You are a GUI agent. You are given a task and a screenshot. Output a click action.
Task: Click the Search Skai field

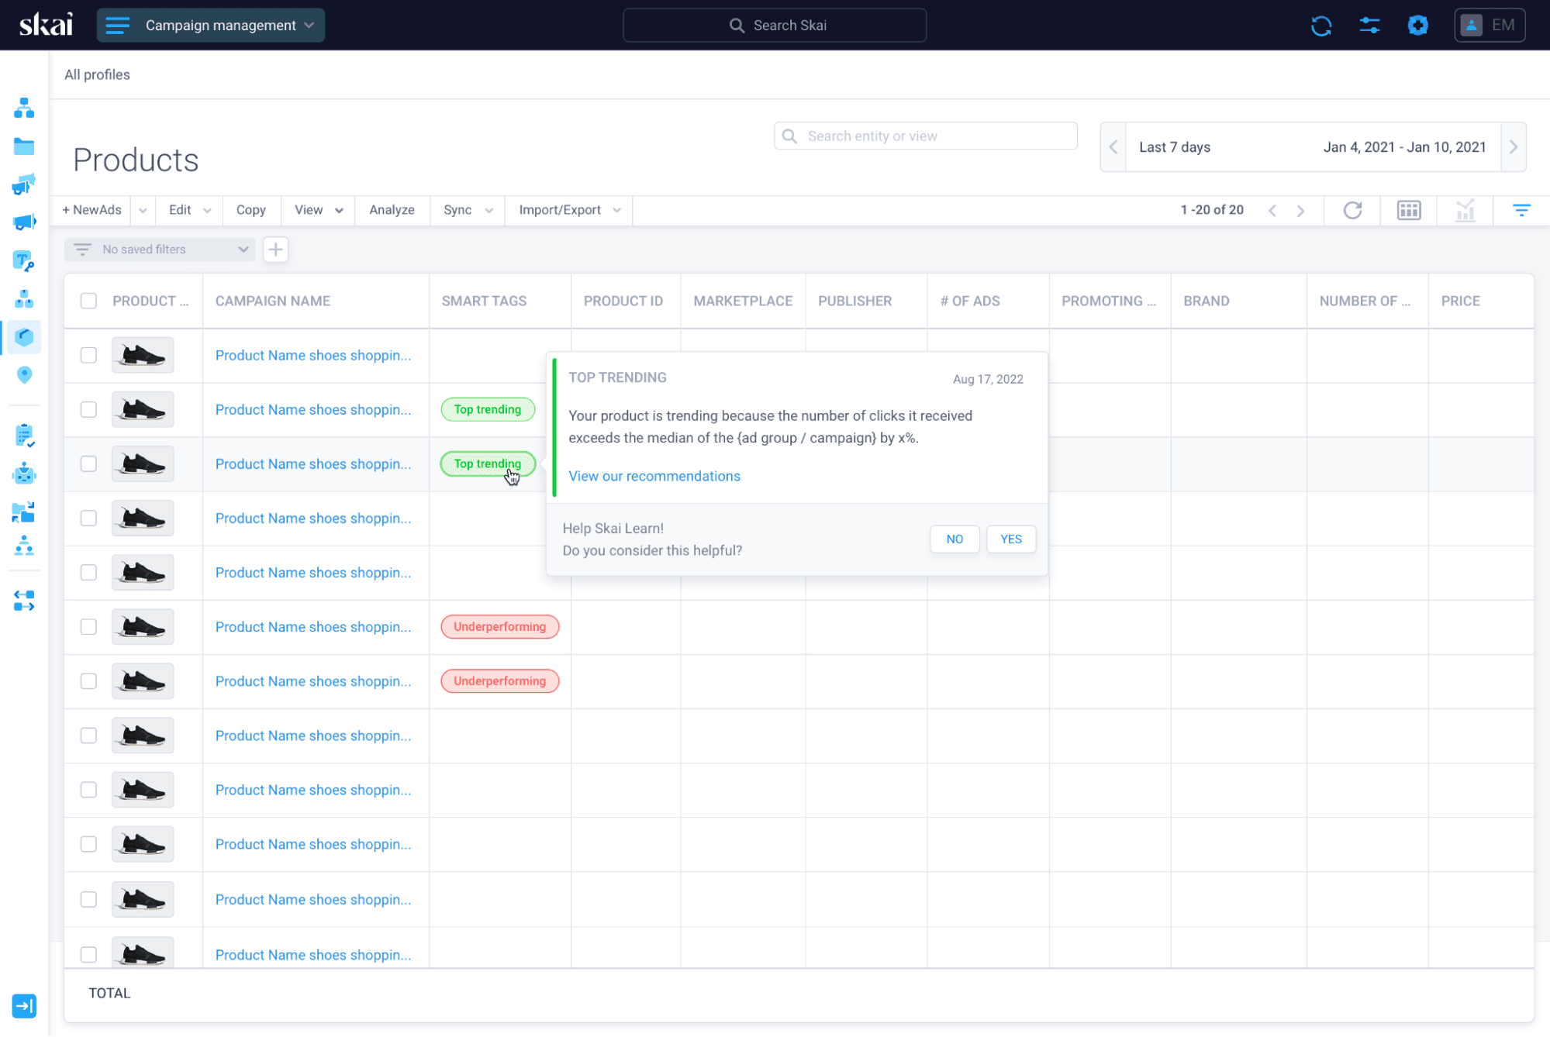(x=774, y=25)
